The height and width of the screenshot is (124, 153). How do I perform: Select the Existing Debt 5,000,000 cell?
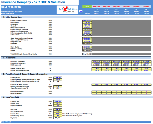(58, 101)
